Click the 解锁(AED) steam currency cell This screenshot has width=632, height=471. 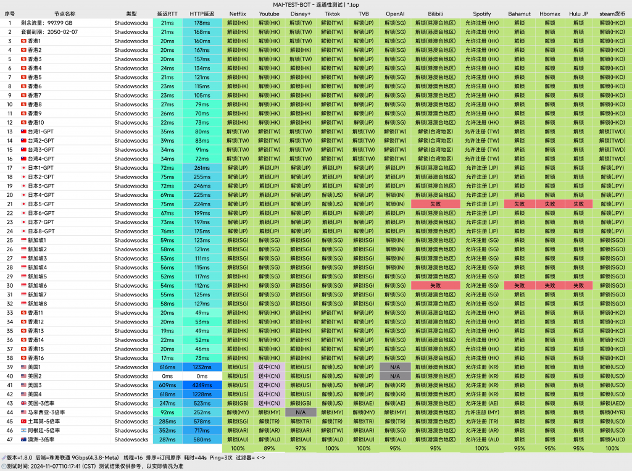(612, 403)
